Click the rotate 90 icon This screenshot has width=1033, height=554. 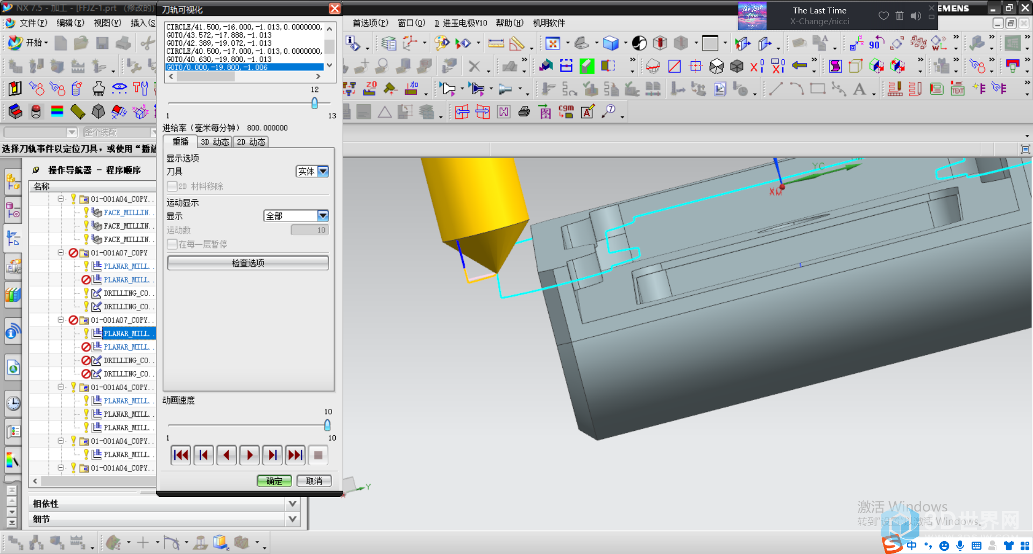pyautogui.click(x=876, y=43)
